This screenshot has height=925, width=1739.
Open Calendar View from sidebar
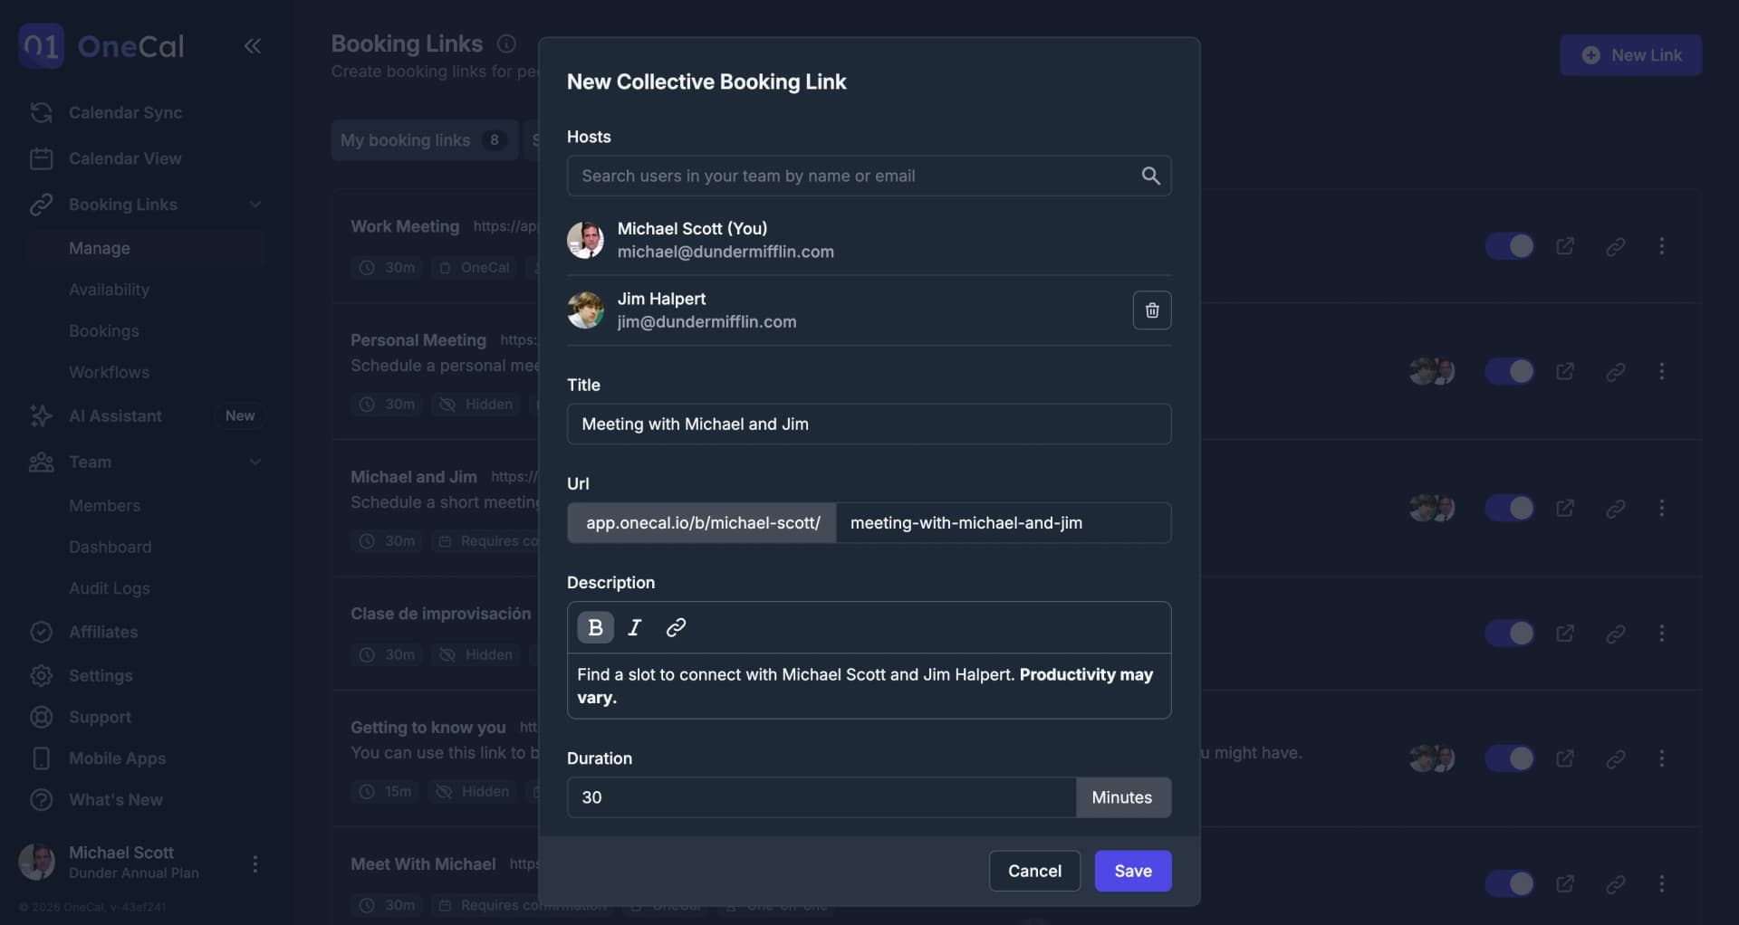coord(125,158)
